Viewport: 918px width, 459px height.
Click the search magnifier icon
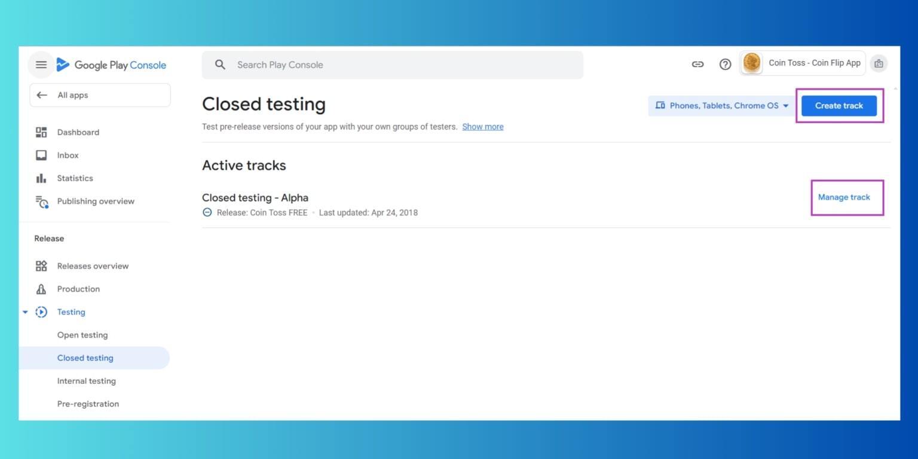point(220,65)
